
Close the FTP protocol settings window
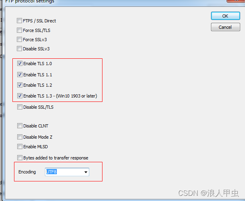click(236, 1)
